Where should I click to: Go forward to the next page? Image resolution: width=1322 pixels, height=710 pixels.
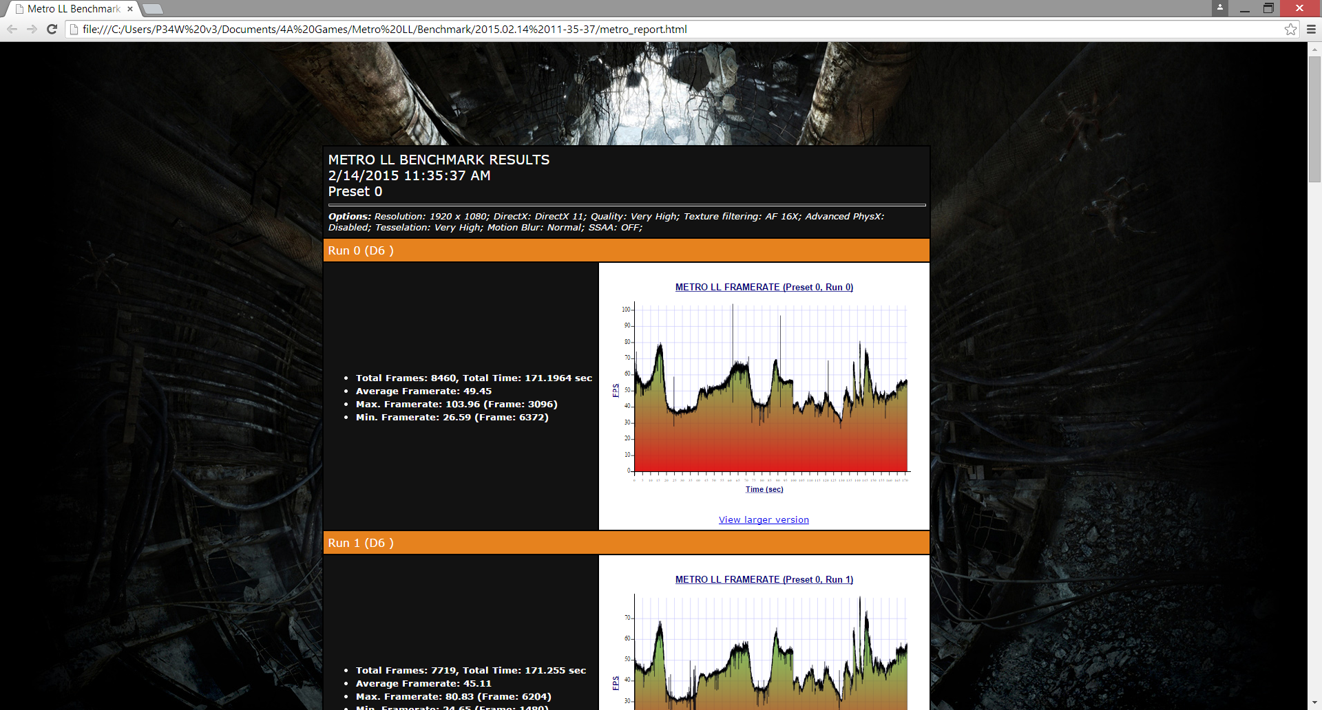coord(32,29)
